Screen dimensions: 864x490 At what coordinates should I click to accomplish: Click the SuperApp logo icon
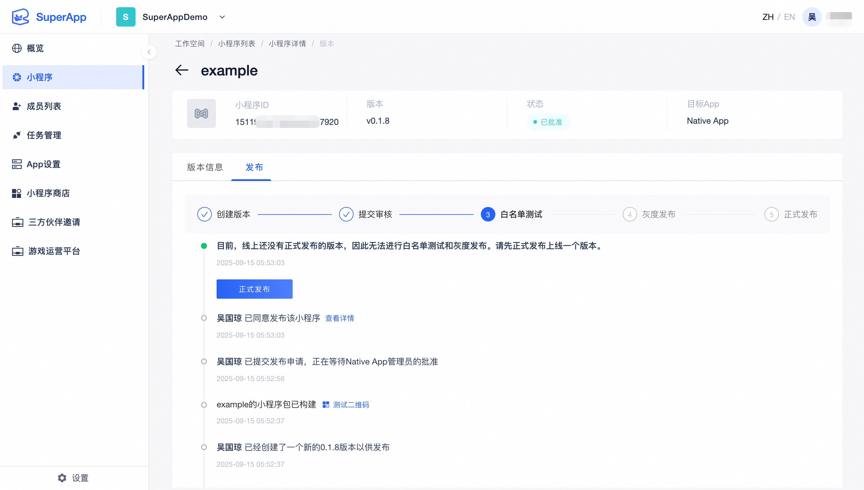click(x=20, y=17)
